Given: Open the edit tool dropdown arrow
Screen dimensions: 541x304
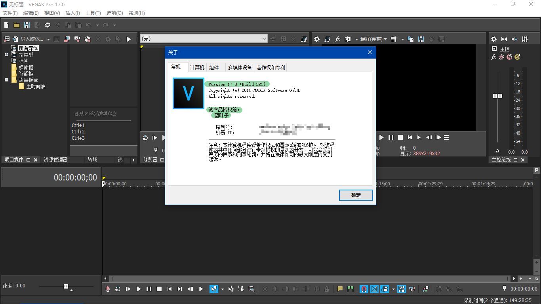Looking at the screenshot, I should click(222, 289).
